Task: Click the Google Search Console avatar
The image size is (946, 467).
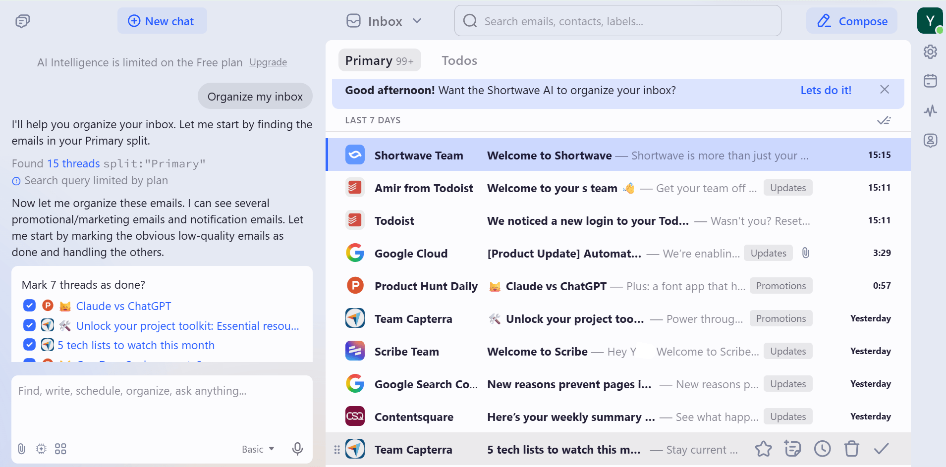Action: click(355, 384)
